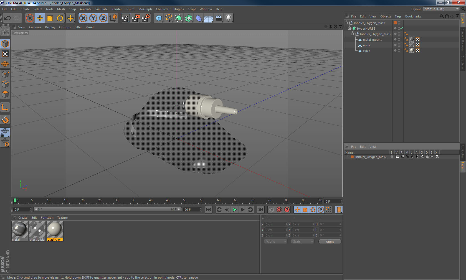Viewport: 466px width, 280px height.
Task: Toggle autokeying button
Action: pyautogui.click(x=279, y=210)
